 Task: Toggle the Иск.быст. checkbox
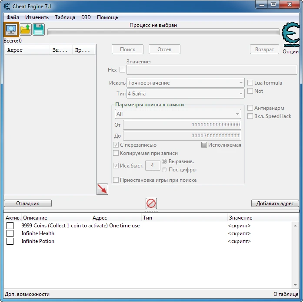(x=116, y=165)
